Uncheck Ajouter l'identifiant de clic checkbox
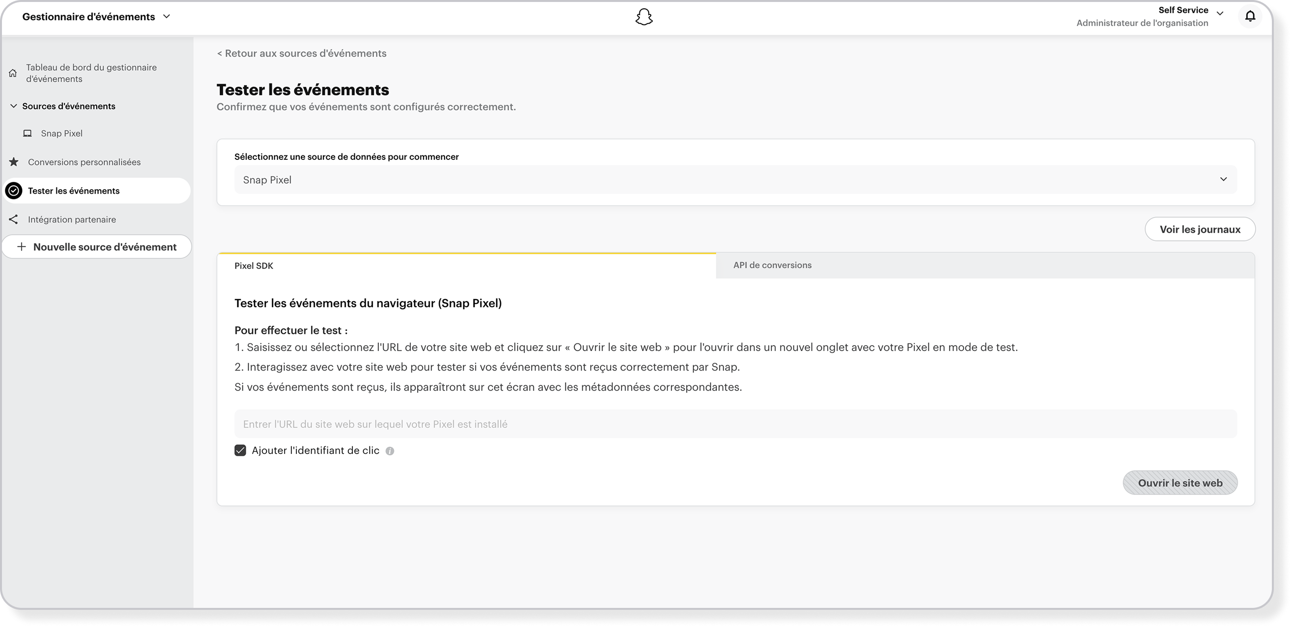The image size is (1292, 628). (240, 450)
